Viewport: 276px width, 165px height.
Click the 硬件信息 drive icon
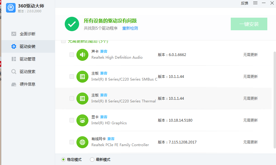pyautogui.click(x=14, y=84)
